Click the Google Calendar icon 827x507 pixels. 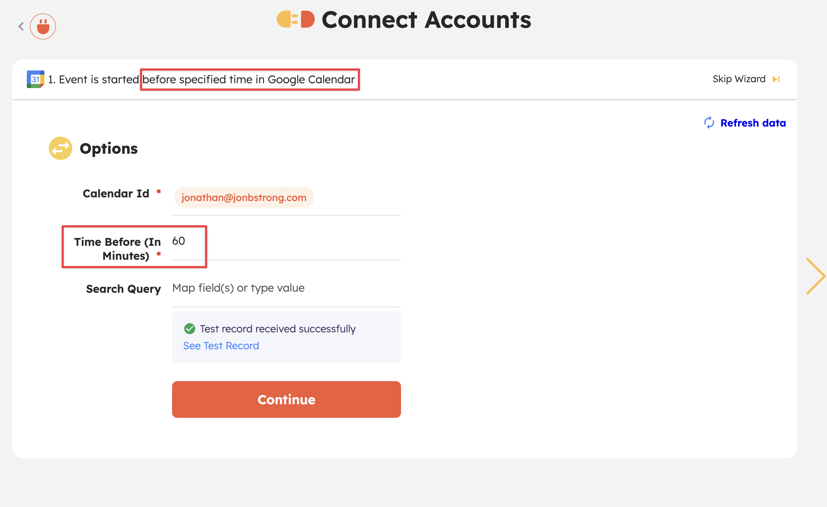(x=35, y=79)
